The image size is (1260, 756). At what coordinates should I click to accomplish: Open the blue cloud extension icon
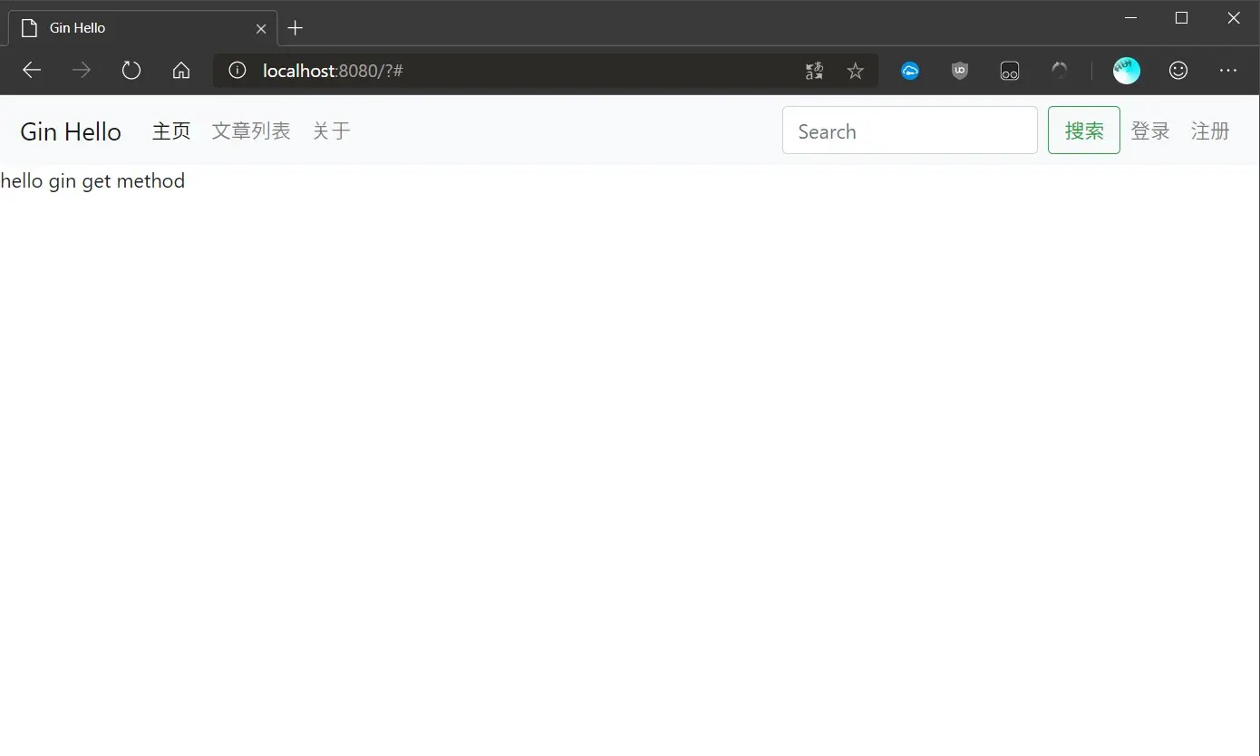910,71
